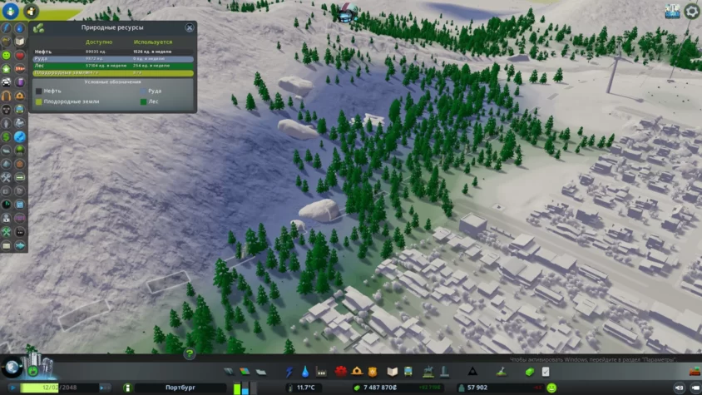Open the Traffic info view car icon
Screen dimensions: 702x395
(6, 82)
